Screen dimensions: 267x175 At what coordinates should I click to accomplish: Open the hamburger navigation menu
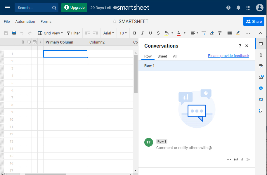[7, 8]
